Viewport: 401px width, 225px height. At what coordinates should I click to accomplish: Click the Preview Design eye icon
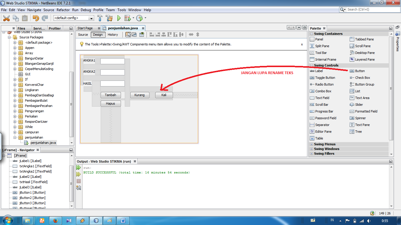pyautogui.click(x=142, y=35)
